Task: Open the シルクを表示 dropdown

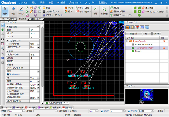Action: click(38, 91)
